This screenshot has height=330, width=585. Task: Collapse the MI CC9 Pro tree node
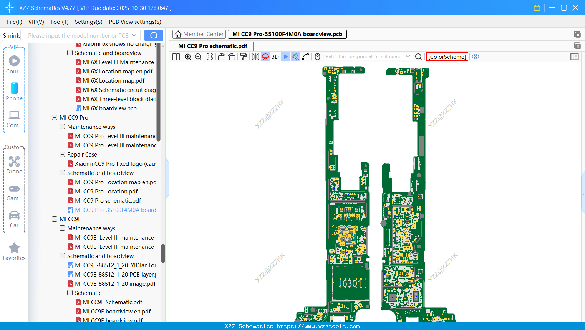tap(54, 117)
